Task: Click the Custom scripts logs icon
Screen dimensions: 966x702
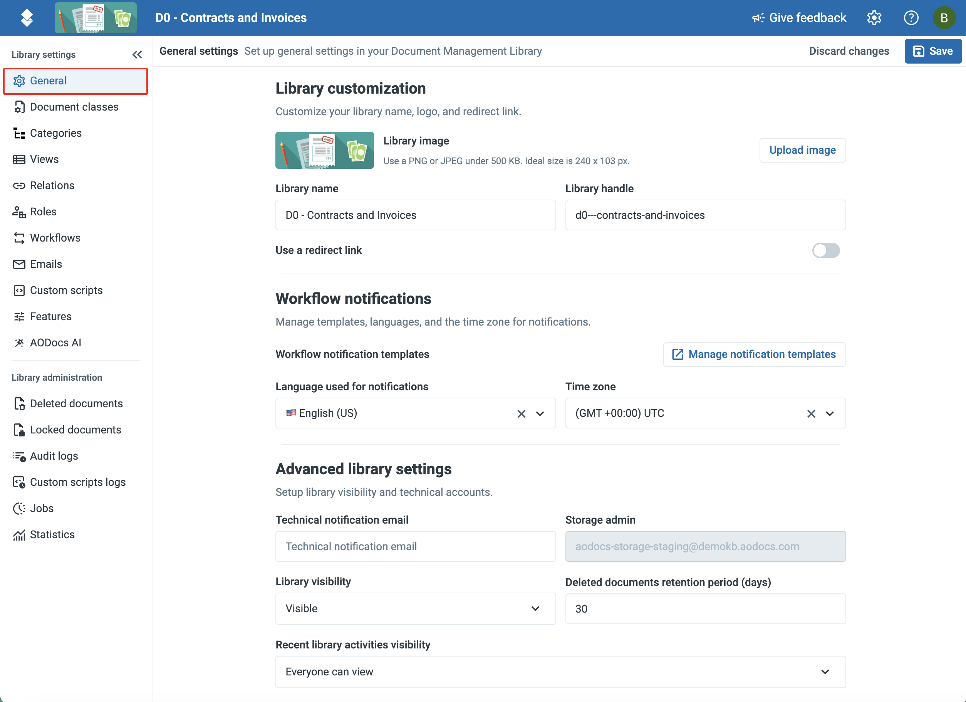Action: coord(19,482)
